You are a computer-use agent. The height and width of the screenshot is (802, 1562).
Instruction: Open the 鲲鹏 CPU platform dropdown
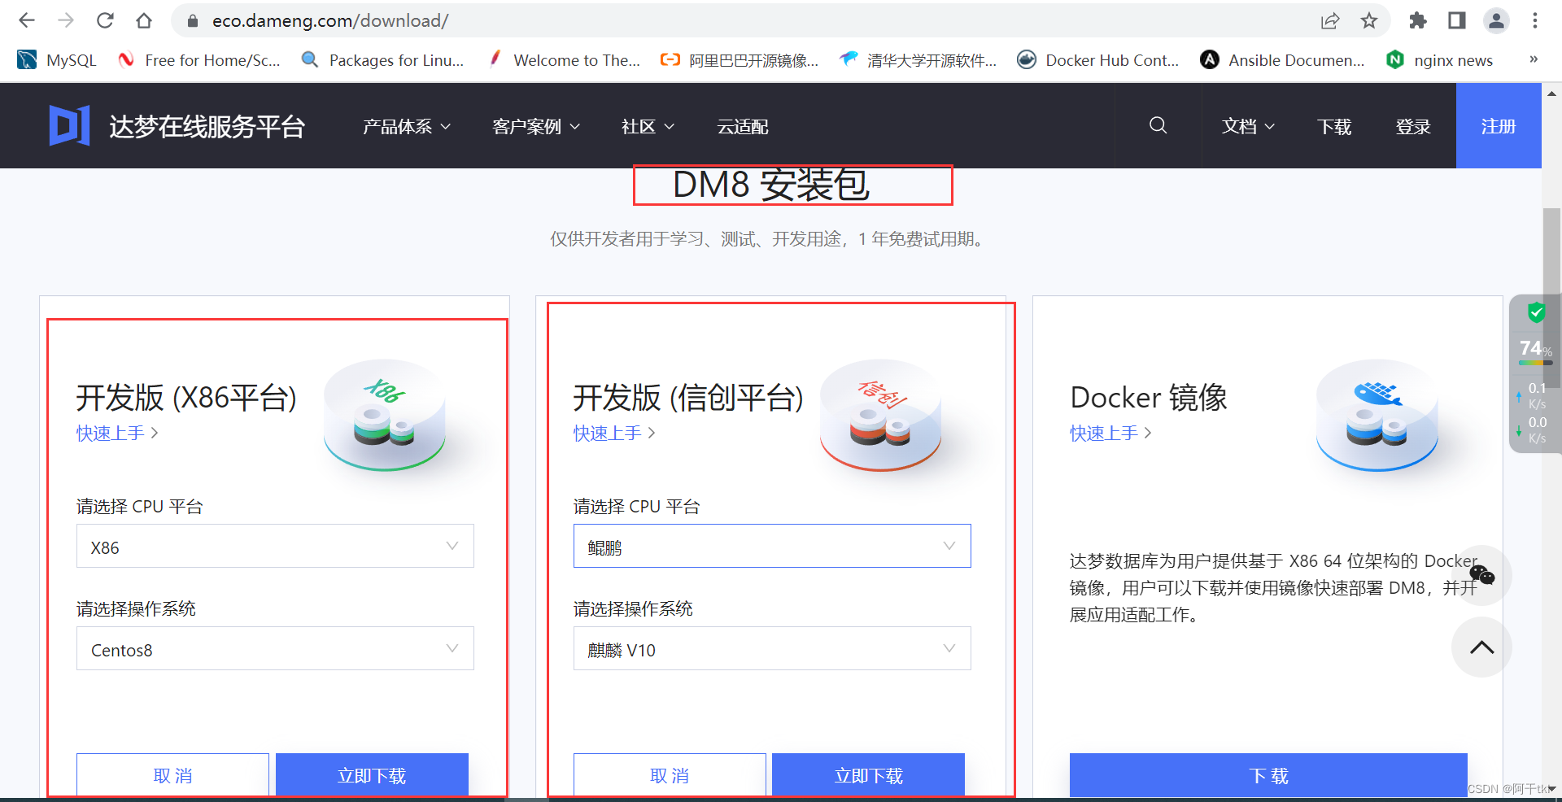point(772,546)
